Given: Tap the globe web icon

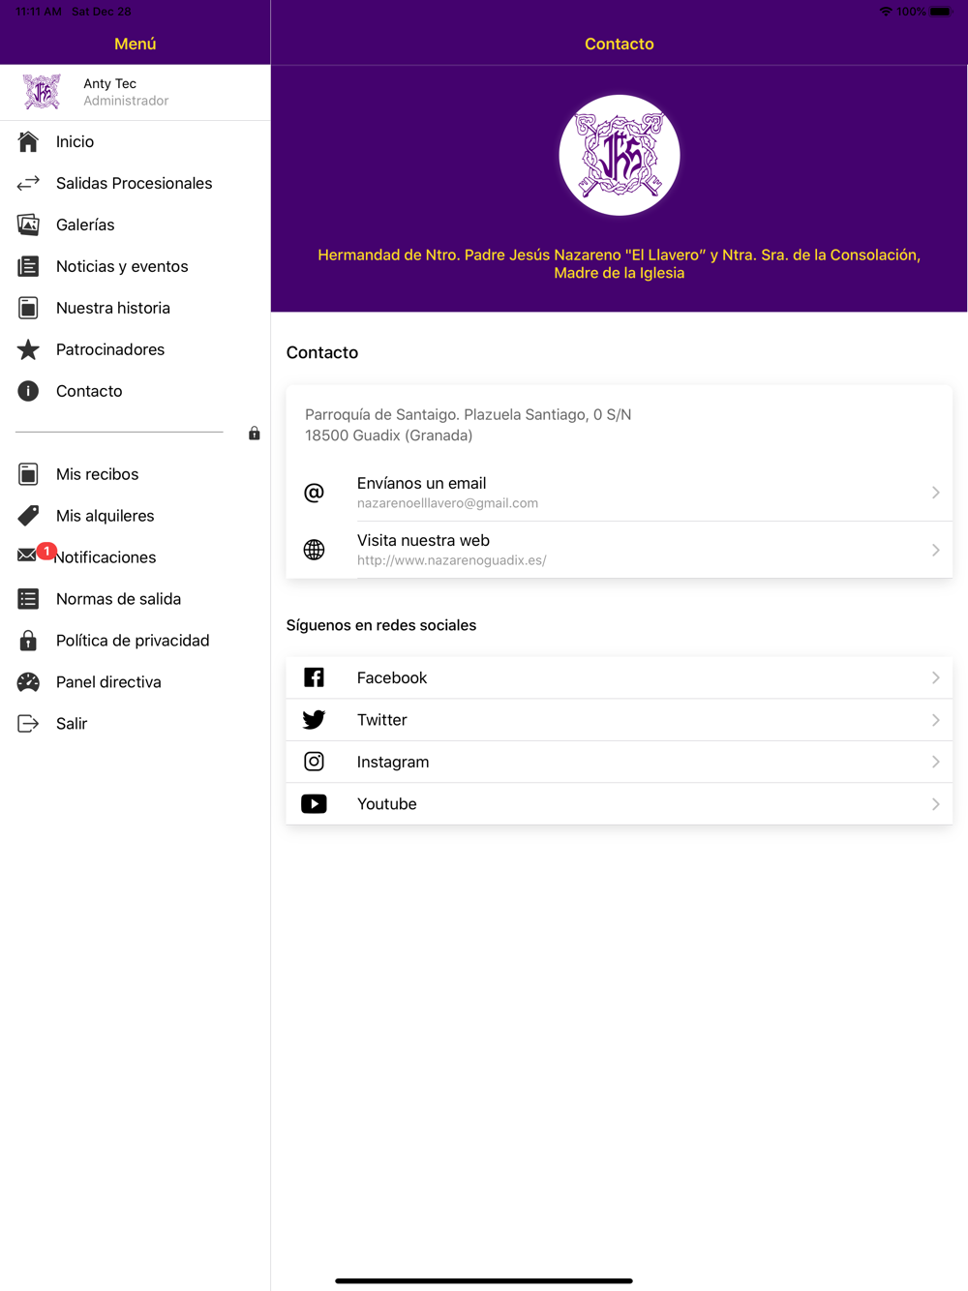Looking at the screenshot, I should point(314,550).
